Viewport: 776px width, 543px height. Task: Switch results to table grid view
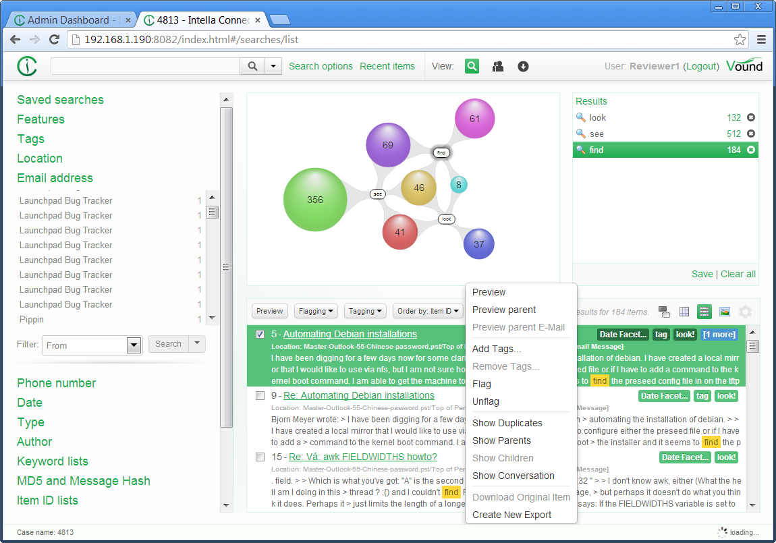[684, 312]
